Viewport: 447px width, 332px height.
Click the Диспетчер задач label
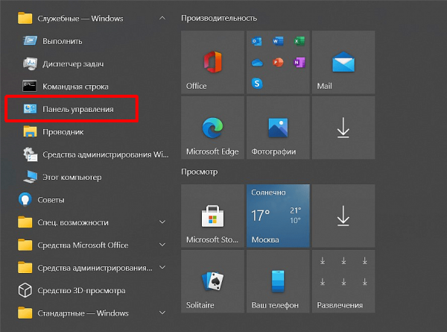pyautogui.click(x=73, y=64)
